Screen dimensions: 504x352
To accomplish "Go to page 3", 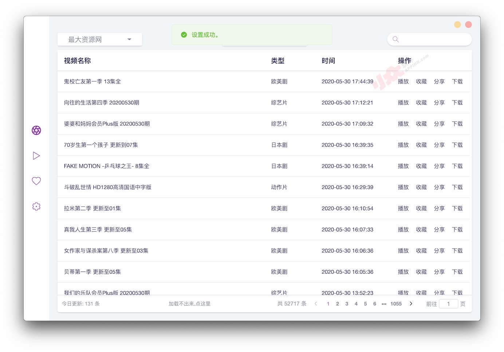I will [347, 304].
